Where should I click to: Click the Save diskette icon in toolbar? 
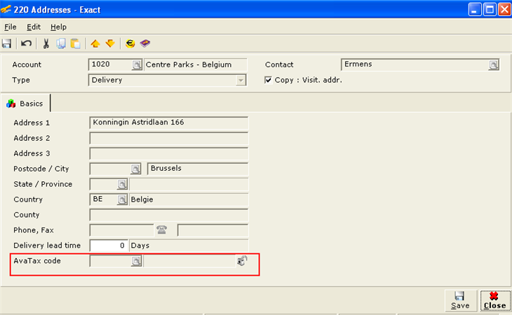click(x=6, y=43)
